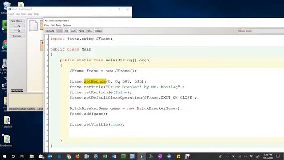Click the greyed Undo button in editor toolbar

pos(59,31)
